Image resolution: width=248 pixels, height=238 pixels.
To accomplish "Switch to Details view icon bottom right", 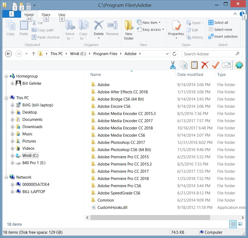I will click(233, 224).
